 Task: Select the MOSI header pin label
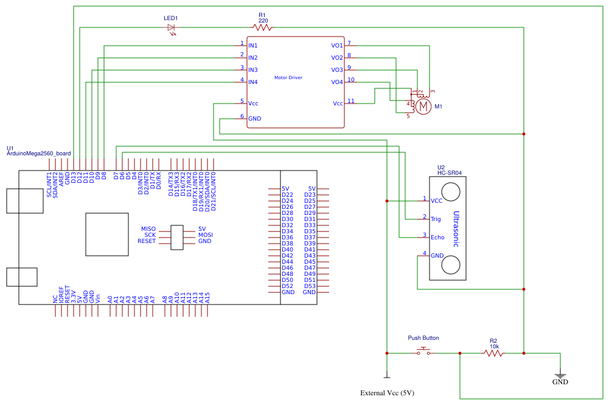point(206,234)
